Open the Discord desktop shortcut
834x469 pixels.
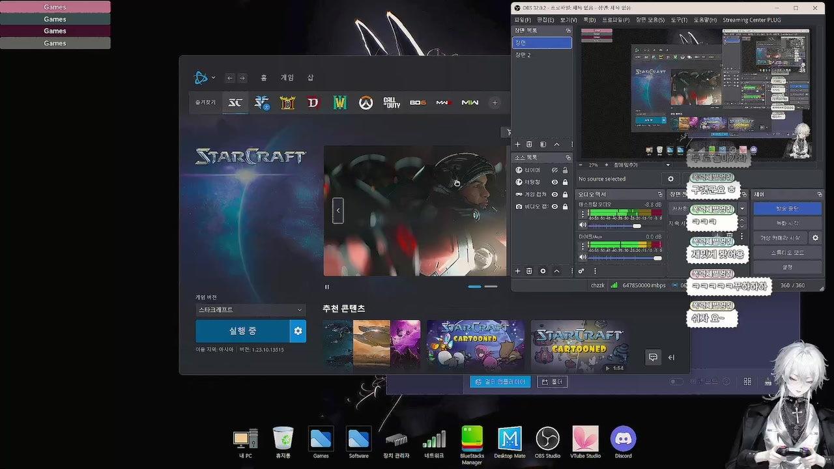(x=624, y=442)
